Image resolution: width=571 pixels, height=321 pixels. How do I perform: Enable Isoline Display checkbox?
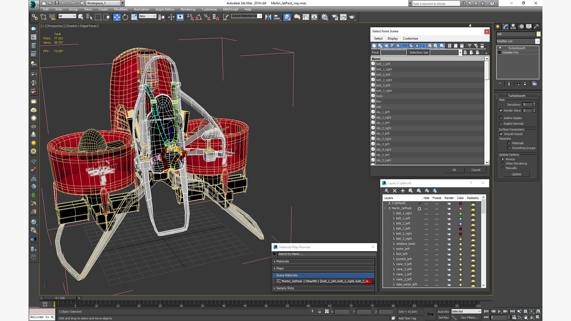coord(501,118)
